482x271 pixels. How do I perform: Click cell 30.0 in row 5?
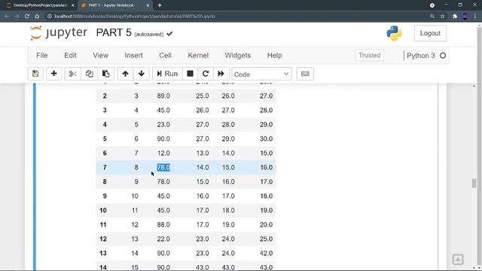266,139
